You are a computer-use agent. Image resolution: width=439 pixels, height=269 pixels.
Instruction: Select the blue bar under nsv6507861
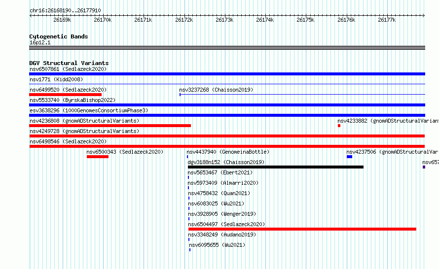click(x=227, y=74)
